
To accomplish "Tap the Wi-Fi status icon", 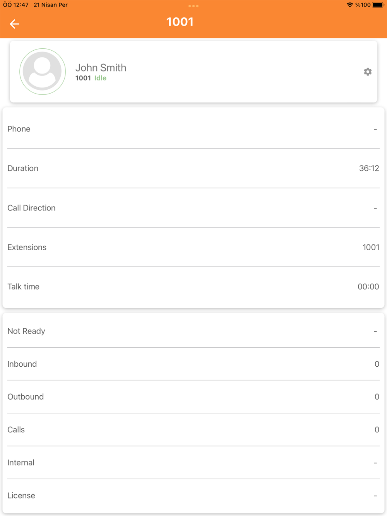I will (349, 5).
